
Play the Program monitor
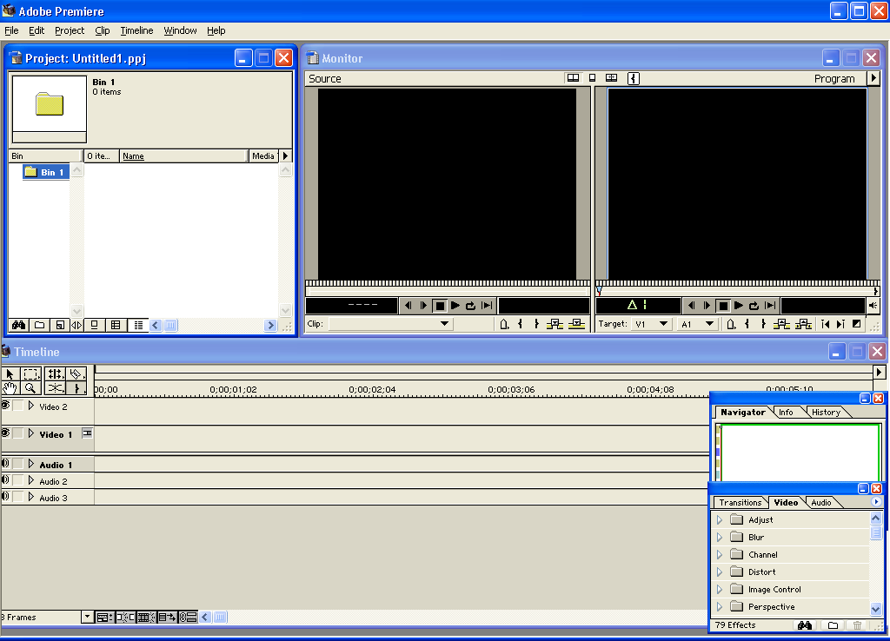(x=739, y=306)
